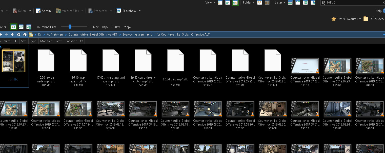
Task: Click the tree-with-list layout icon after Lister
Action: 306,3
